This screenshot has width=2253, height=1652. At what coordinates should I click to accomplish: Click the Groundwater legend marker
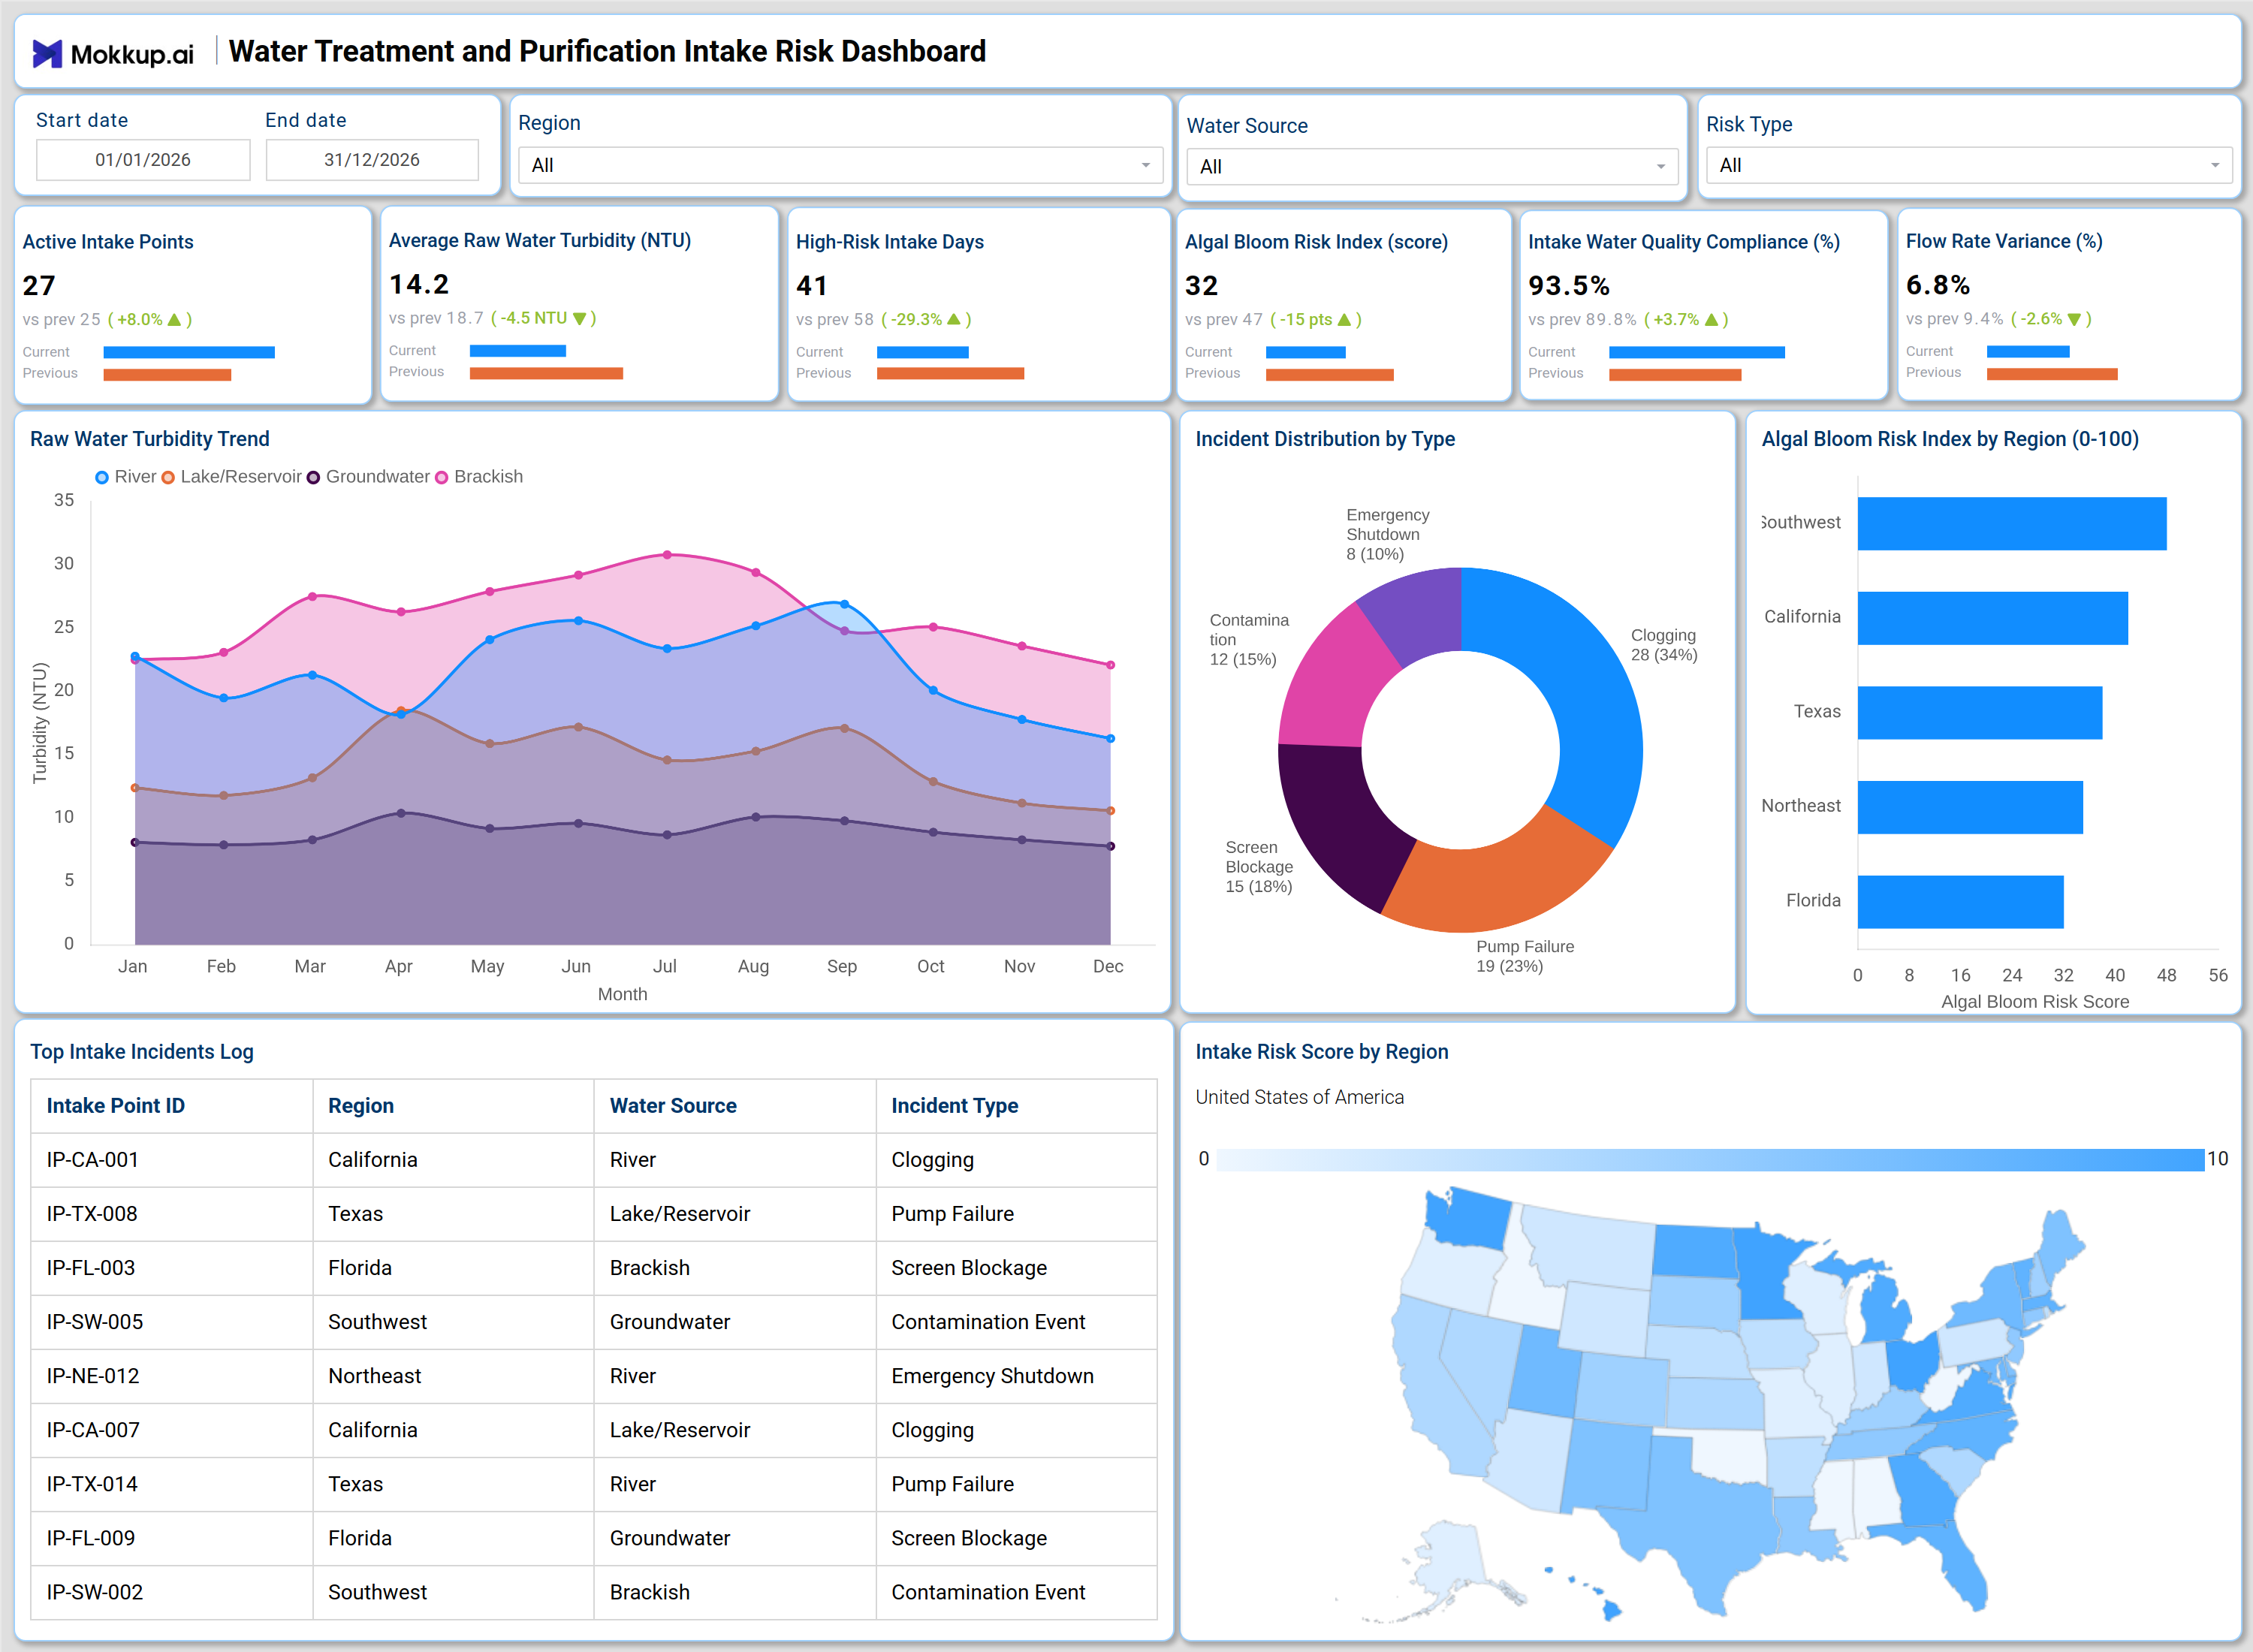(x=313, y=478)
